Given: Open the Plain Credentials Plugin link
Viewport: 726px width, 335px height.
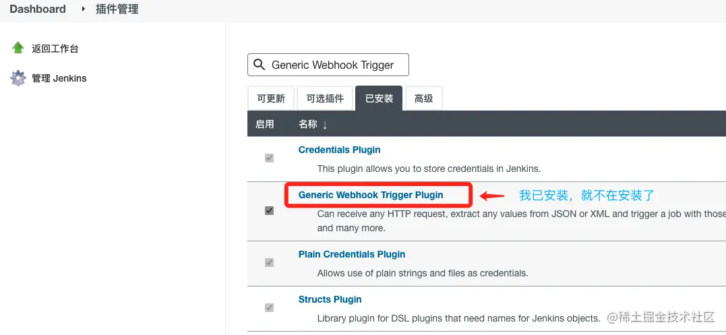Looking at the screenshot, I should (x=352, y=255).
